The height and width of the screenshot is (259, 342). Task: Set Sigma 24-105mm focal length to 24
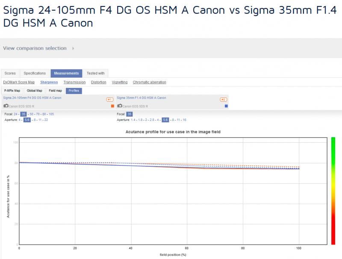click(15, 114)
